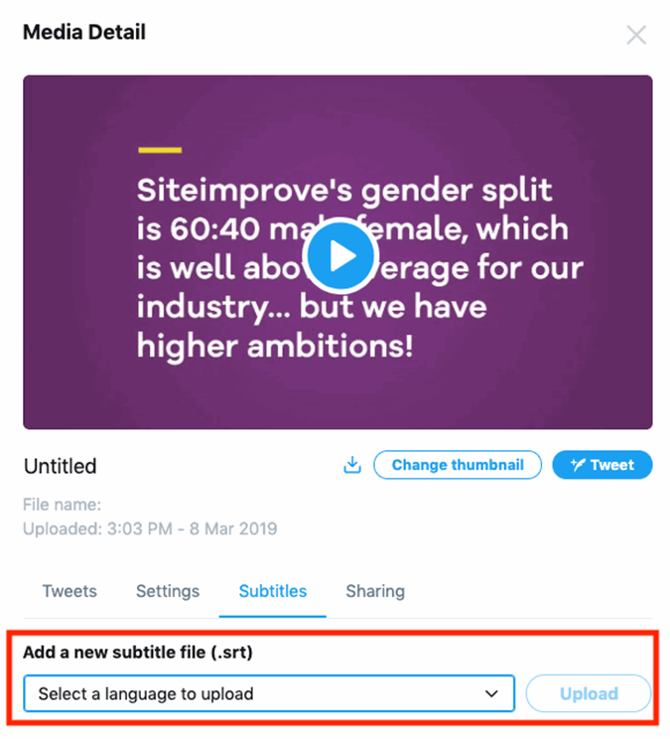Click the feather icon on Tweet button
Viewport: 670px width, 739px height.
click(574, 465)
